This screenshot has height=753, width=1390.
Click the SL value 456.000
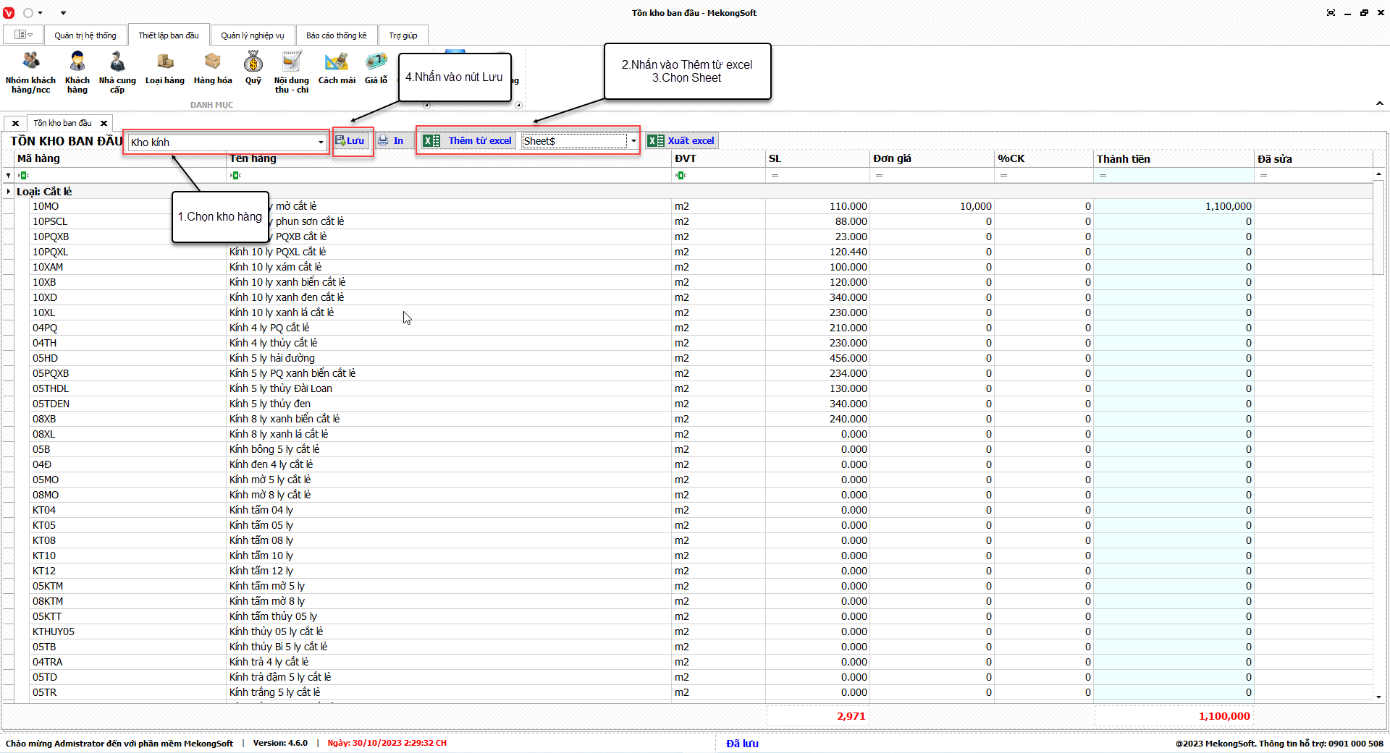click(848, 358)
